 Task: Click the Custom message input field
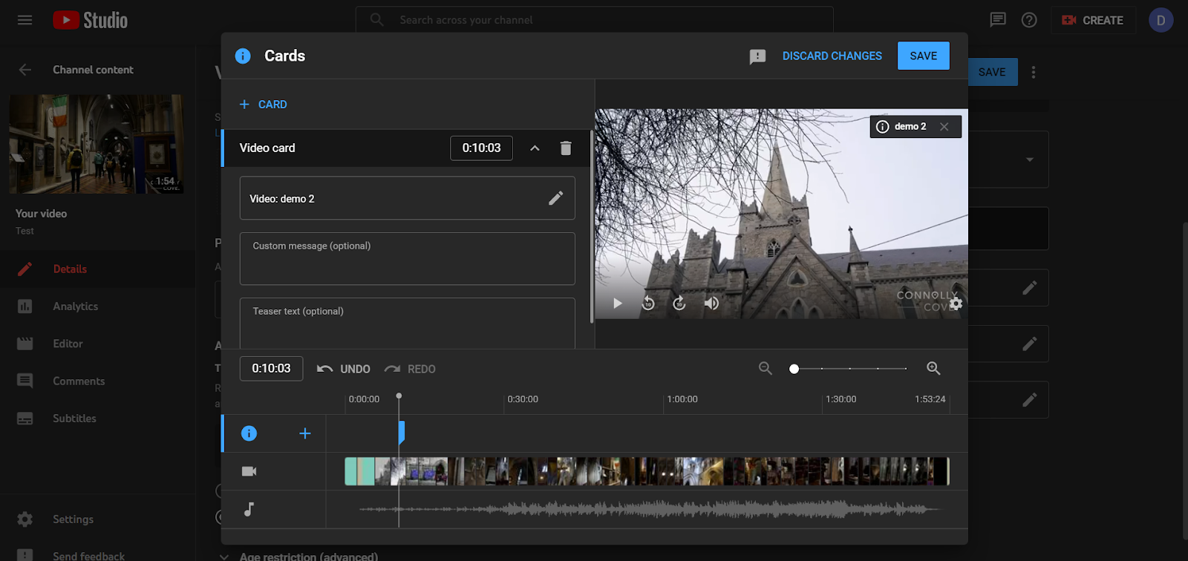point(407,259)
